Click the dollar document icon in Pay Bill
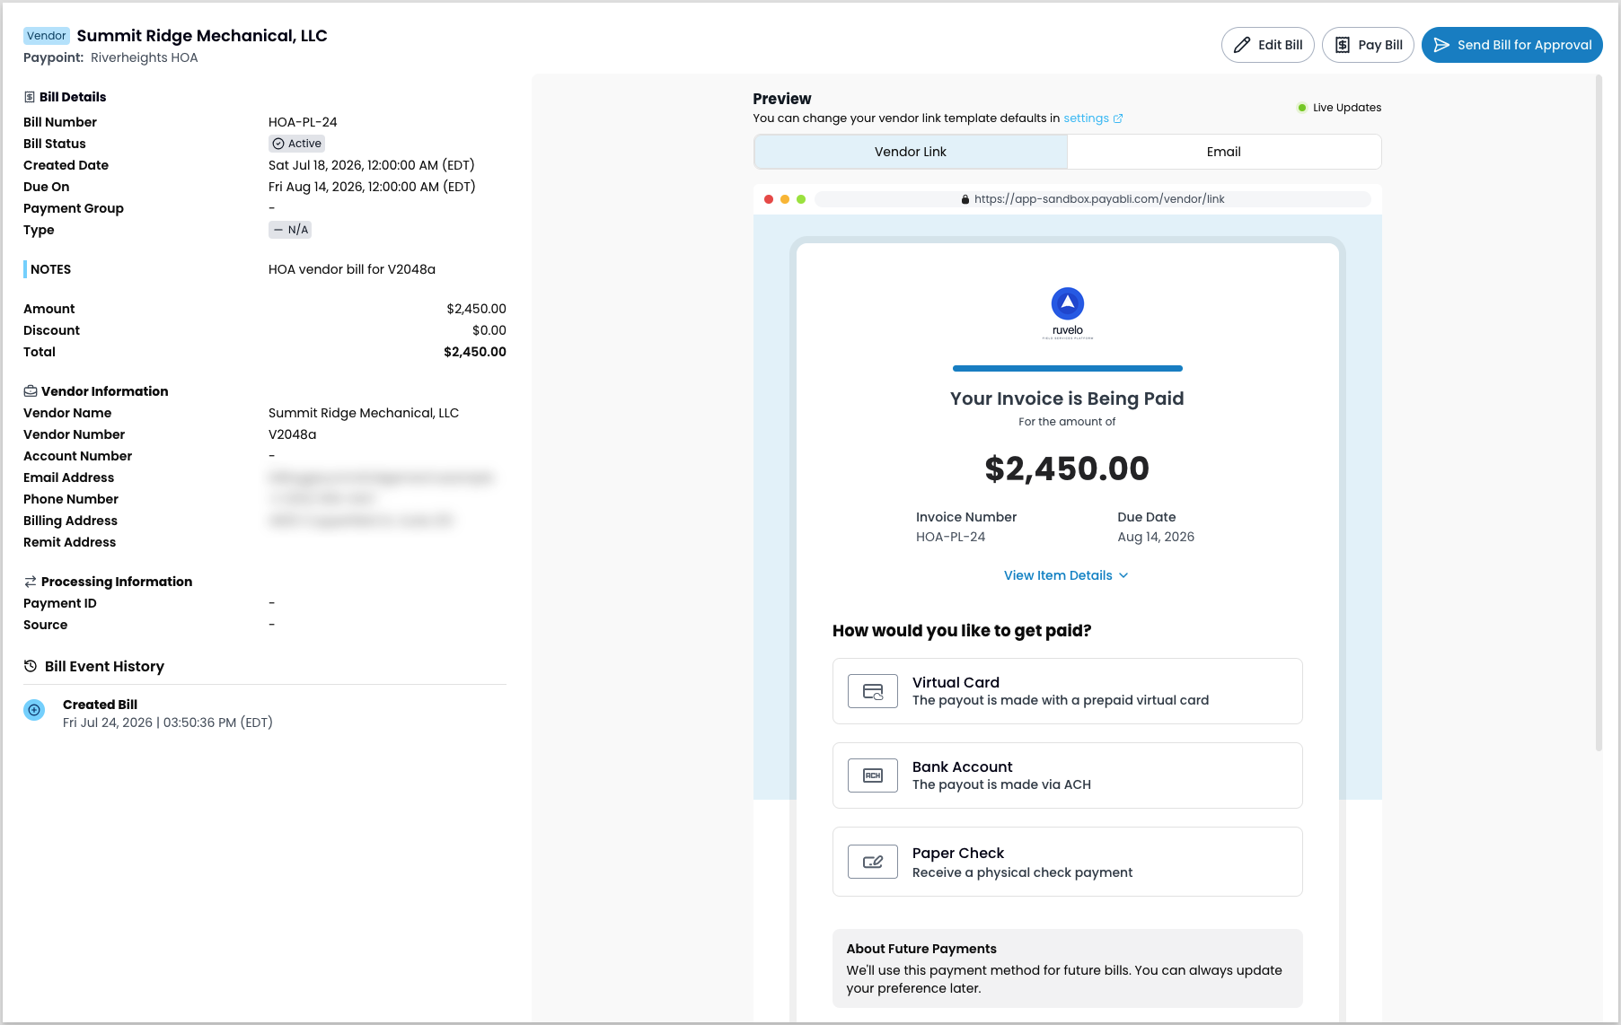Viewport: 1621px width, 1025px height. coord(1343,45)
